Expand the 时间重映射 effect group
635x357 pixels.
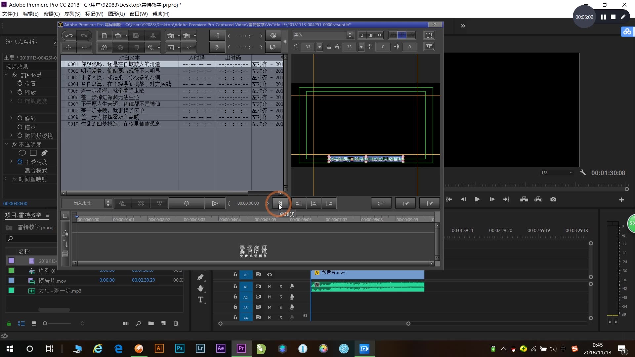[x=5, y=179]
